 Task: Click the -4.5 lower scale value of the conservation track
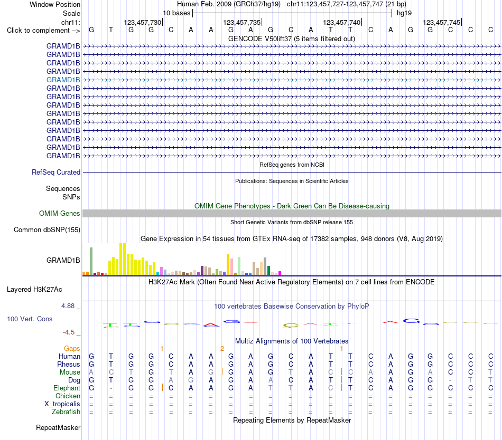[x=69, y=332]
